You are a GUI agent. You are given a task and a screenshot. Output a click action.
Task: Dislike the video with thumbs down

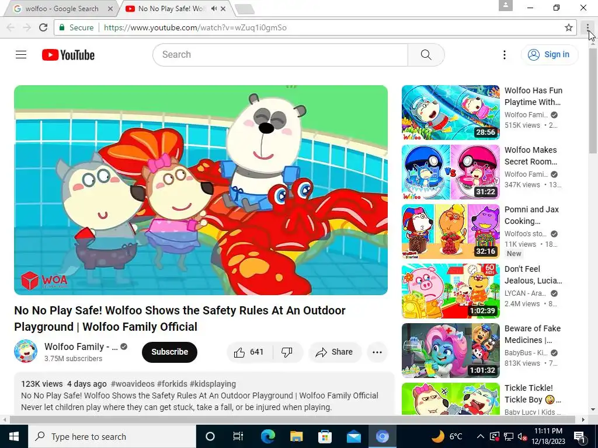click(x=287, y=352)
